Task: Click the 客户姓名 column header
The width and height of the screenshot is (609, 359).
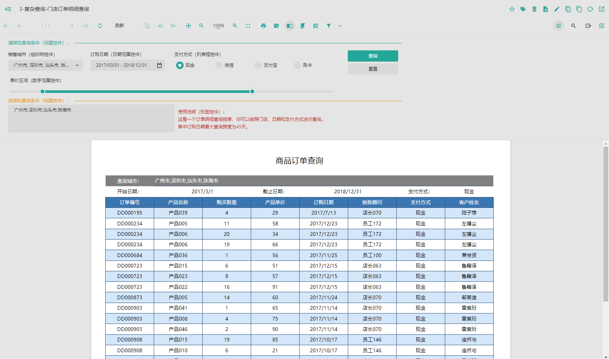Action: (469, 202)
